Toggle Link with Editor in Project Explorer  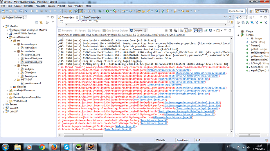[41, 23]
